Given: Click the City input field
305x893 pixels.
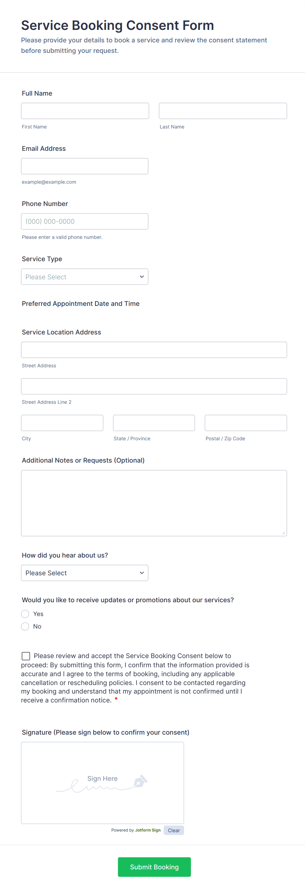Looking at the screenshot, I should click(x=62, y=423).
